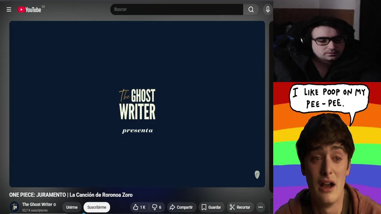The height and width of the screenshot is (214, 381).
Task: Open The Ghost Writer channel name link
Action: [x=37, y=204]
